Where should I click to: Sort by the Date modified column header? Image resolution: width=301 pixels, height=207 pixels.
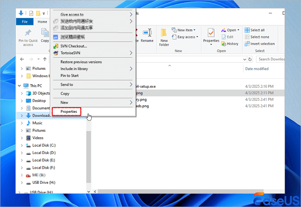click(257, 69)
